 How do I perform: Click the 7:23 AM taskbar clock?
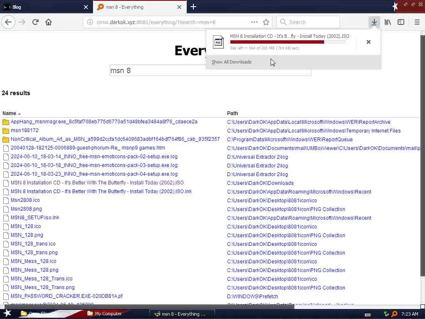point(410,314)
